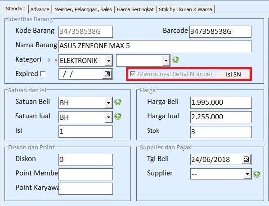
Task: Click the Harga Jual label
Action: pos(163,116)
